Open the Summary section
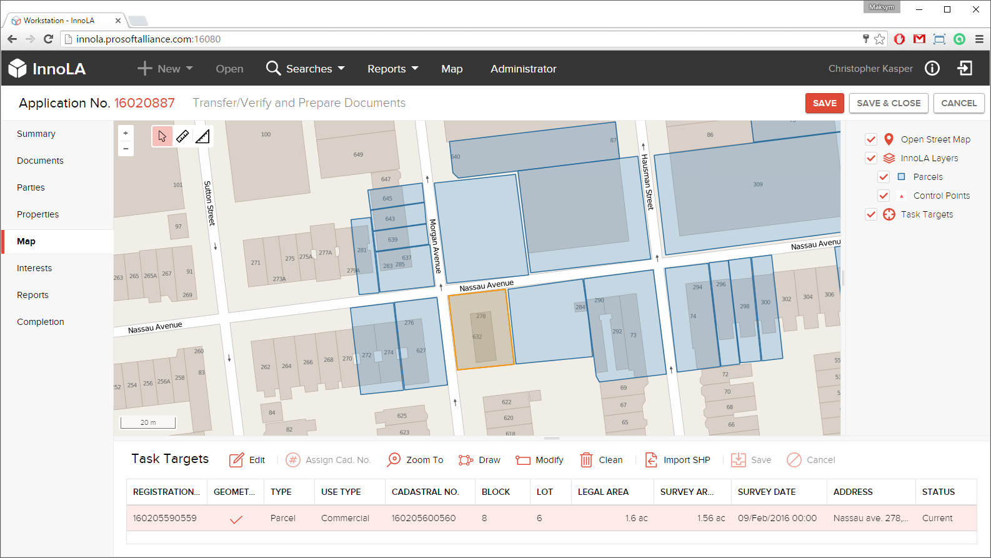The height and width of the screenshot is (558, 991). click(x=36, y=134)
